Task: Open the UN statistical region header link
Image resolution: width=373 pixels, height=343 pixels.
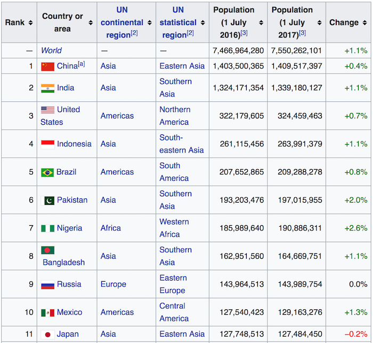Action: pyautogui.click(x=178, y=22)
